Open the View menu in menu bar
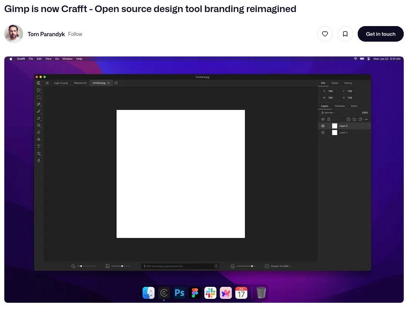Image resolution: width=410 pixels, height=309 pixels. coord(48,59)
